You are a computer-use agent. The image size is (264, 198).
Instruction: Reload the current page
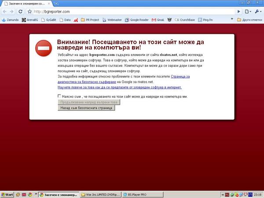(21, 11)
